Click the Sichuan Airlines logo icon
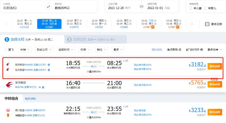The height and width of the screenshot is (123, 226). pos(8,110)
